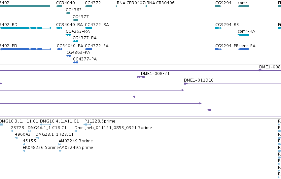
Task: Click the DMG1C.4_1.A11.C1 EST glyph
Action: [x=46, y=125]
